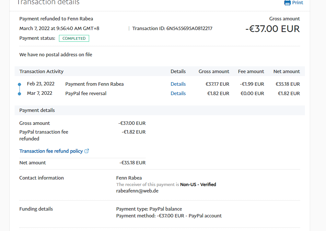Click the printer icon
Viewport: 326px width, 231px height.
(287, 3)
